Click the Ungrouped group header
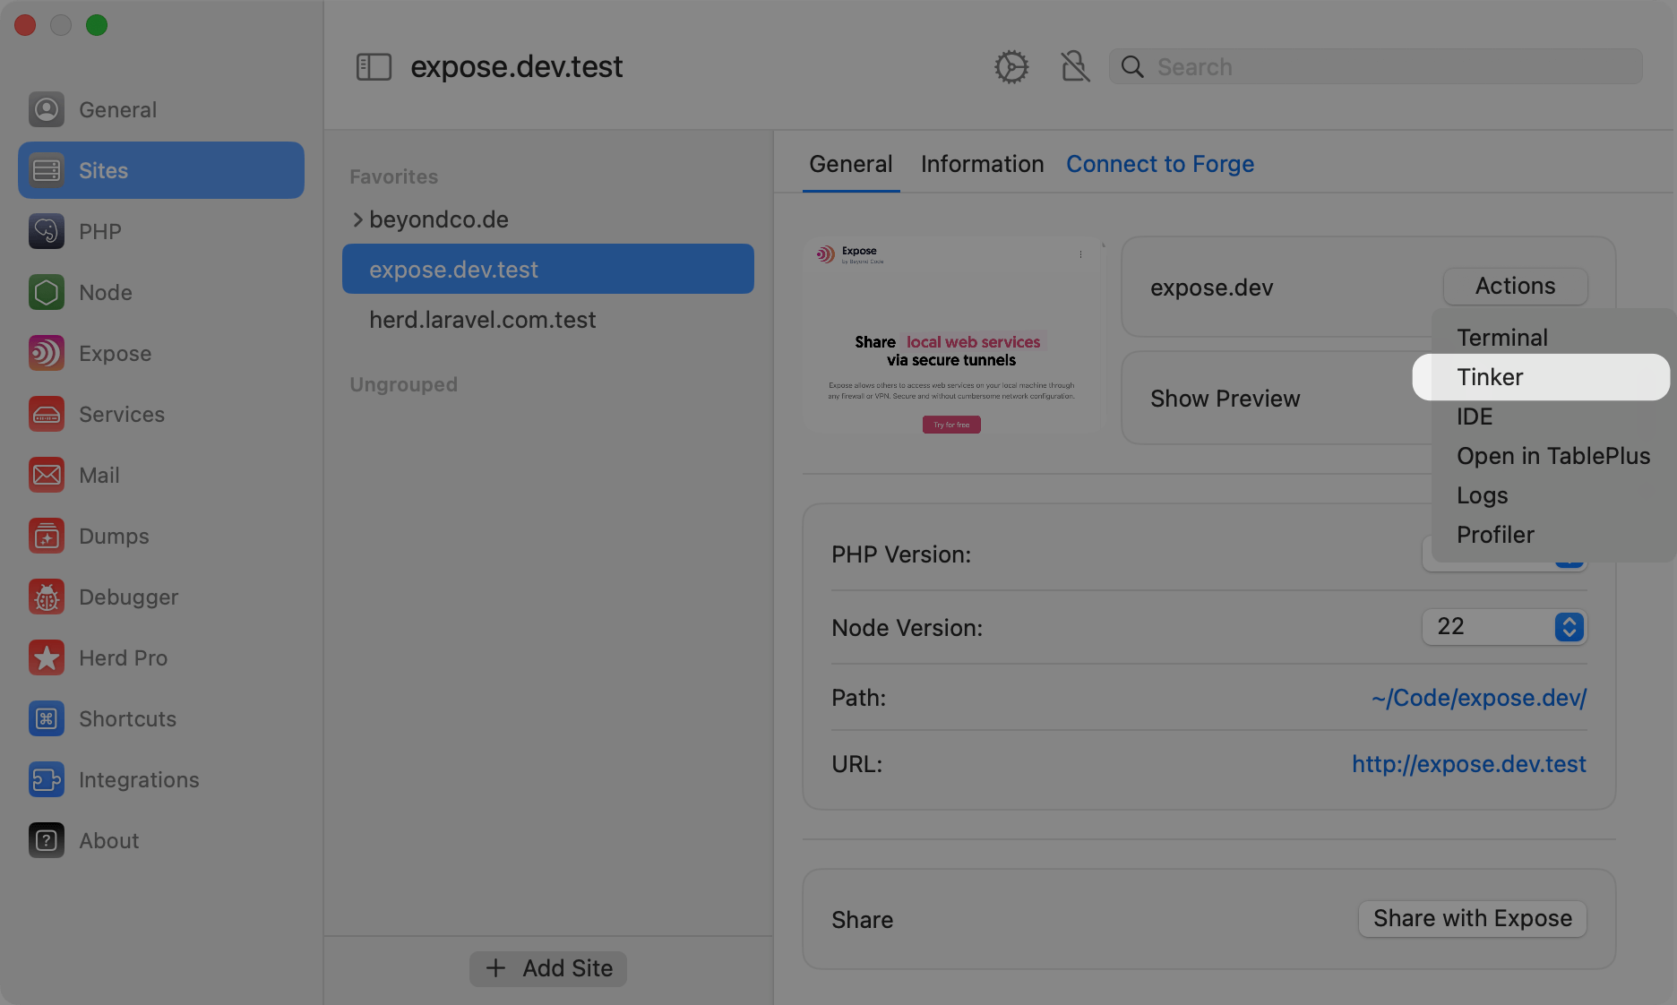1677x1005 pixels. [x=403, y=384]
